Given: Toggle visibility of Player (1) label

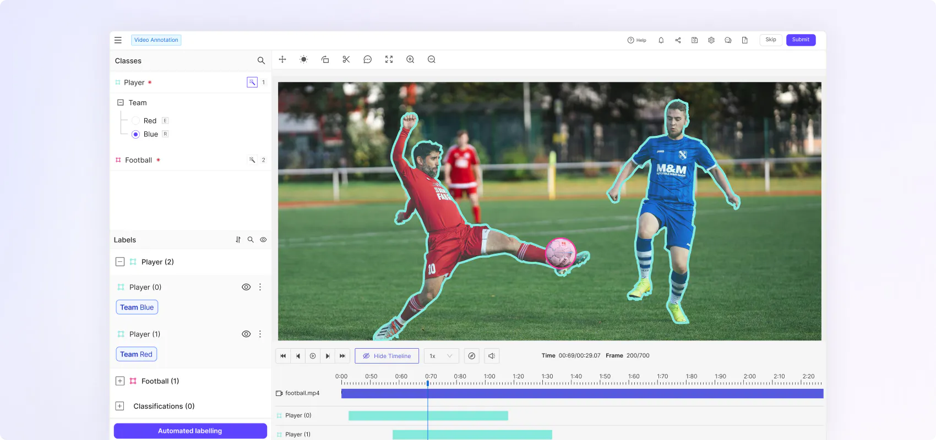Looking at the screenshot, I should 246,334.
